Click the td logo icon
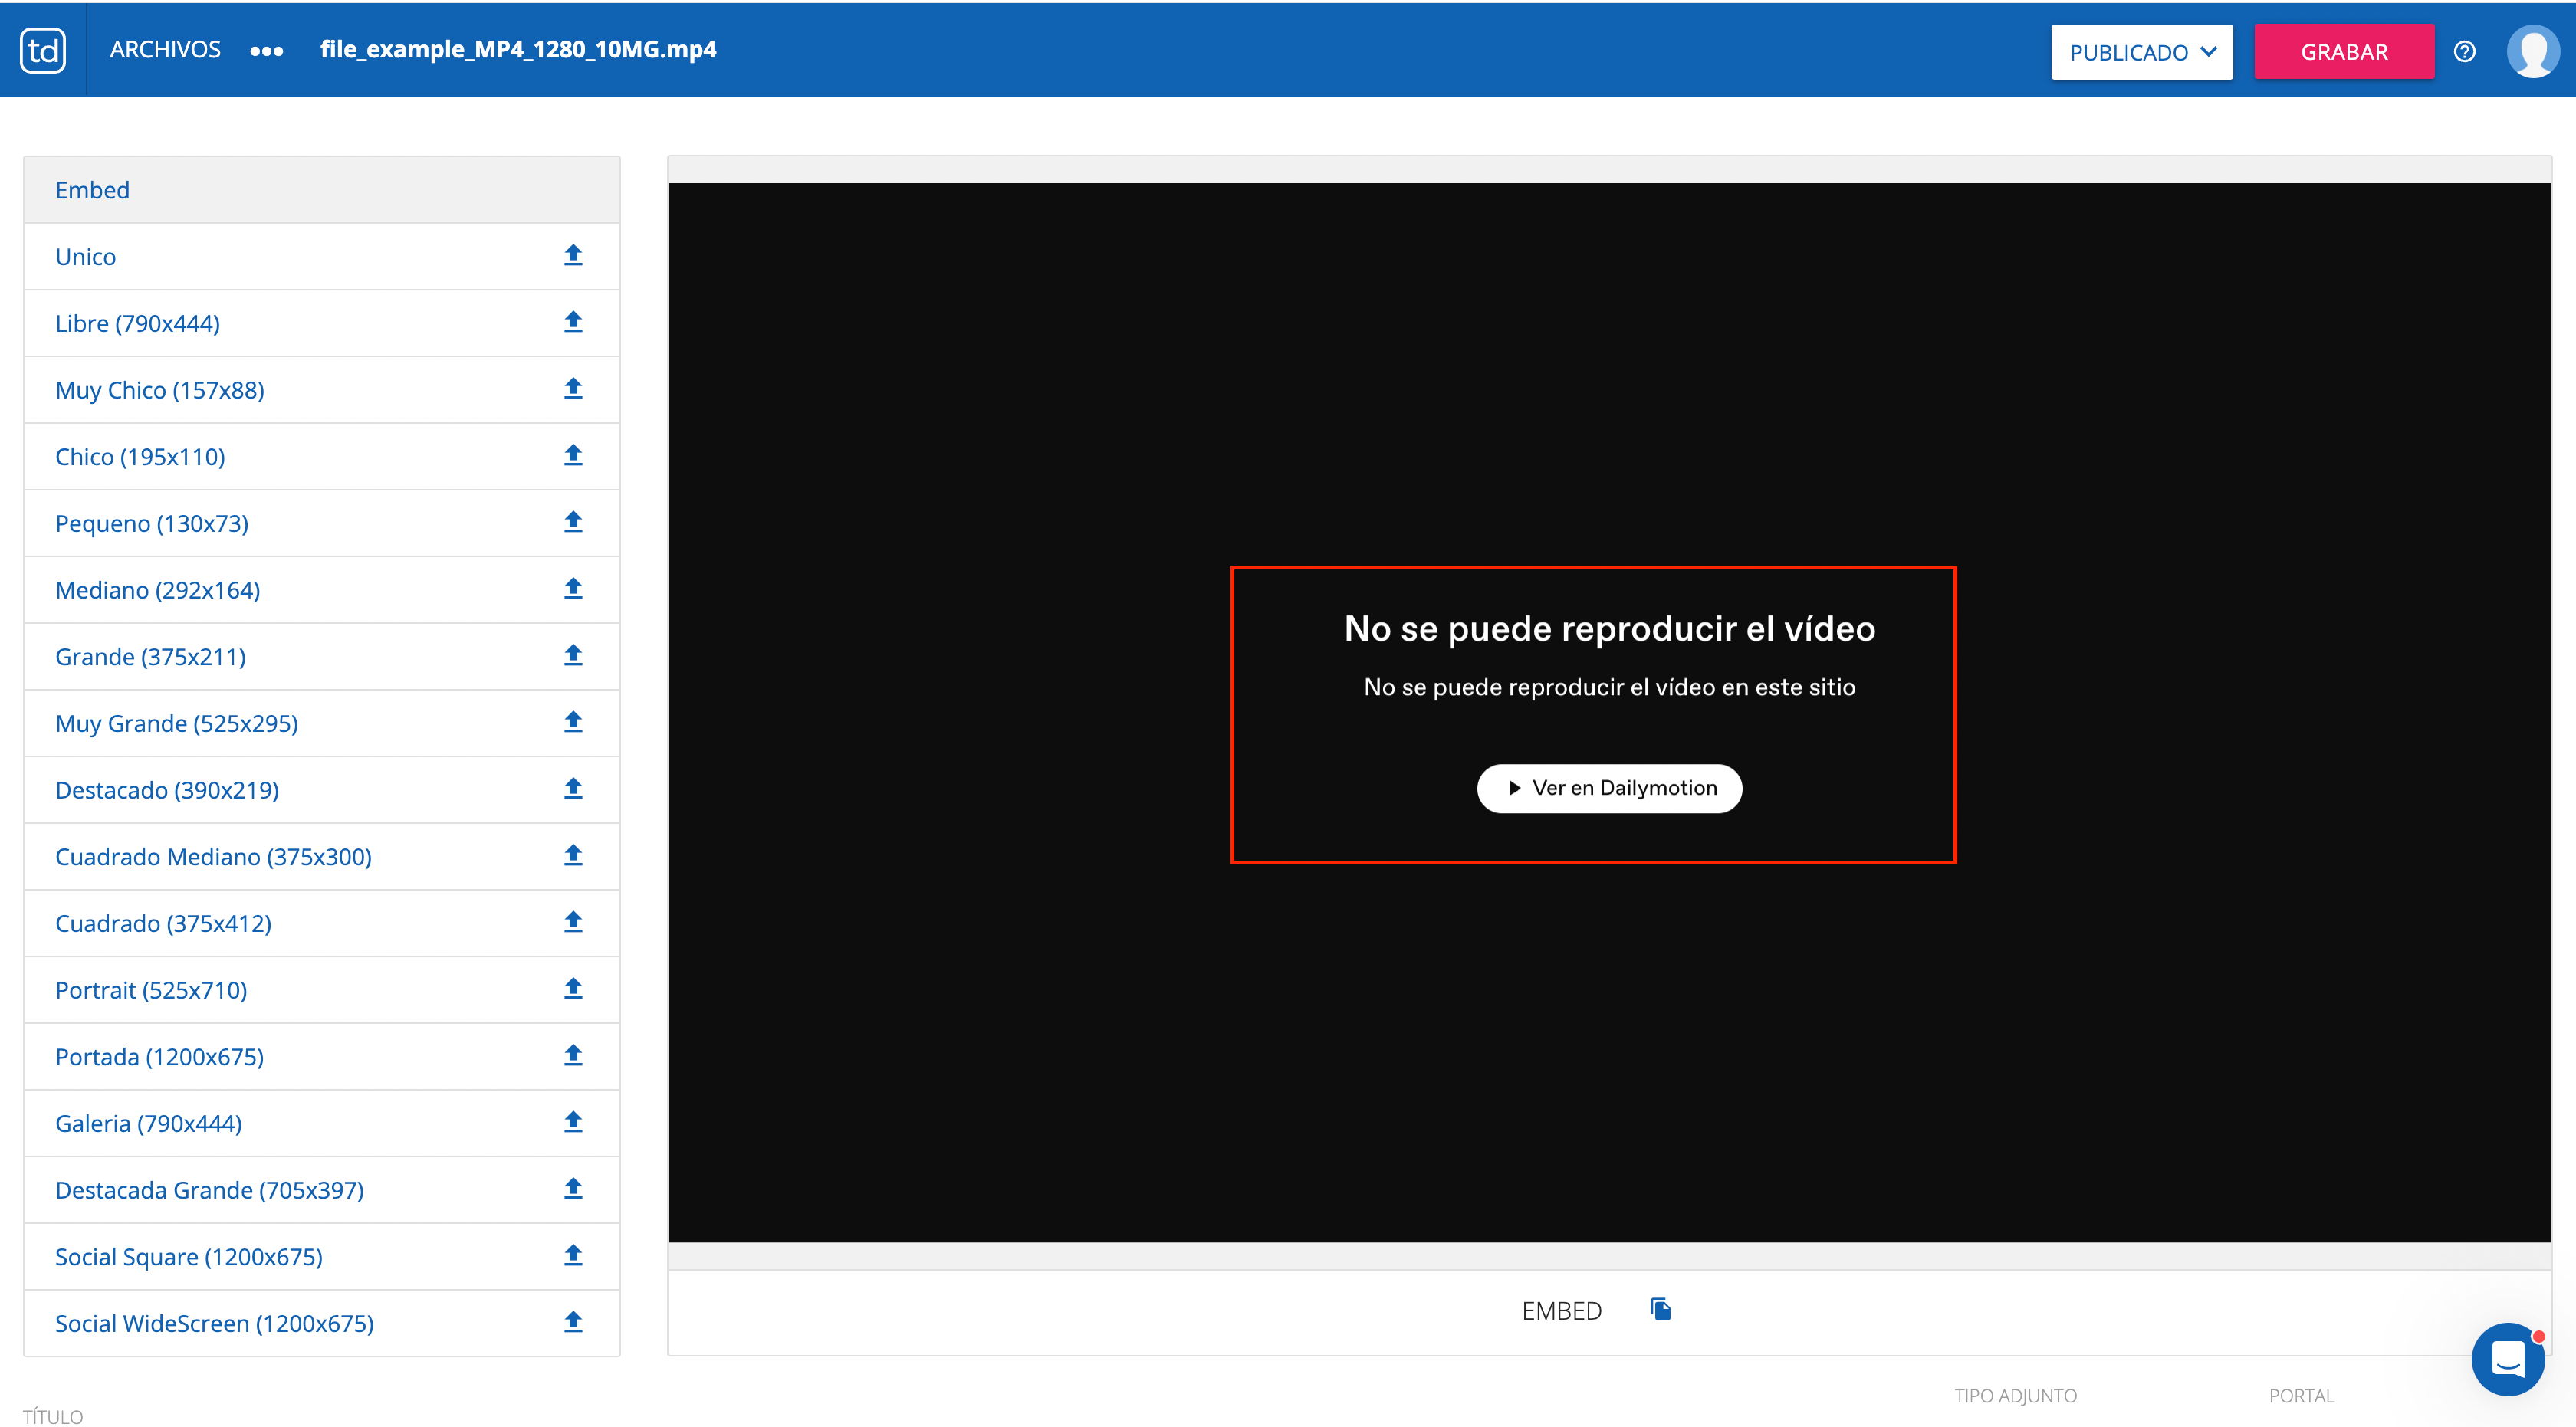This screenshot has width=2576, height=1427. [43, 50]
